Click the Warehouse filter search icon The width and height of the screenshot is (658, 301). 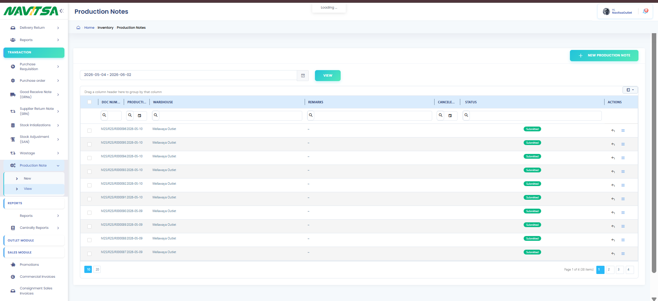point(156,115)
